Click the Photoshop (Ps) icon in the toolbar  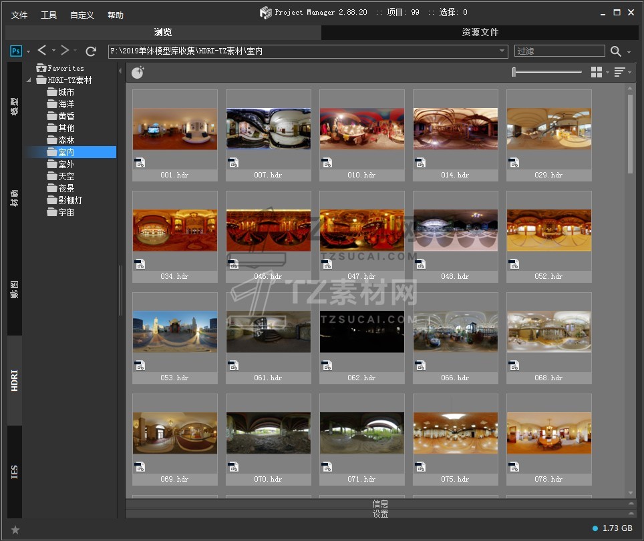click(x=15, y=51)
